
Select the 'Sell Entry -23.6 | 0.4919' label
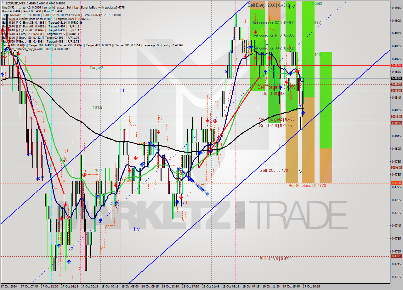269,5
